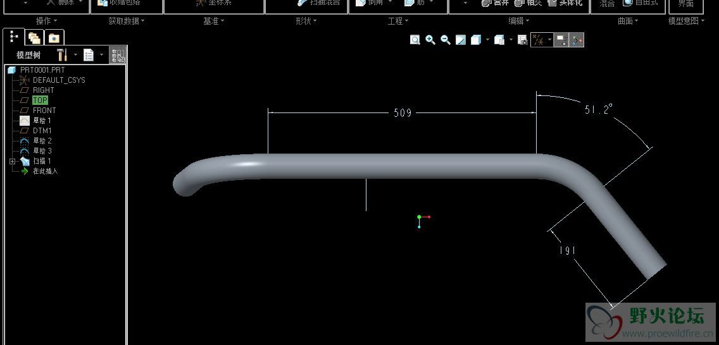Select DEFAULT_CSYS in the model tree

[x=59, y=80]
